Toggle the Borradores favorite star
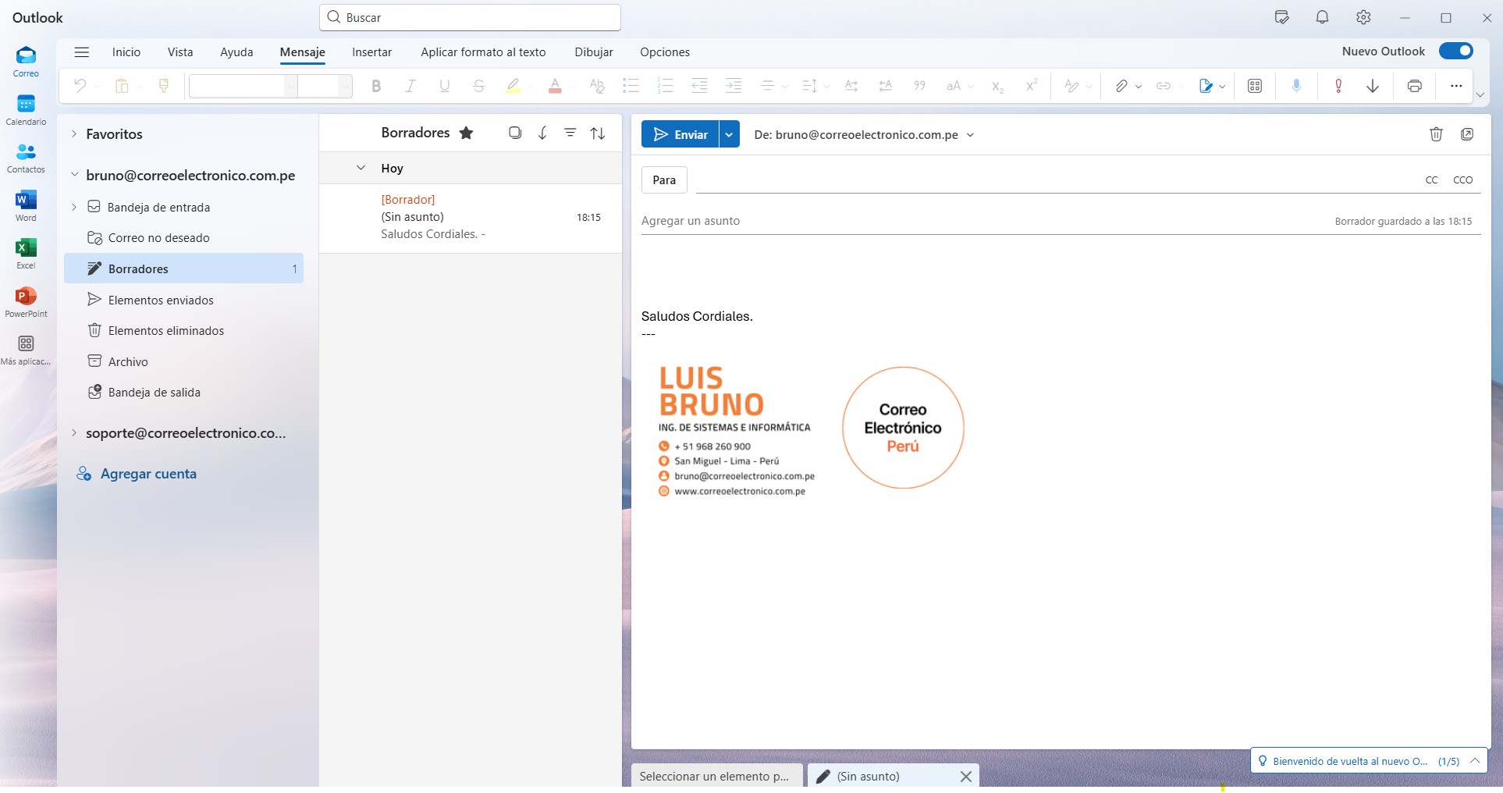The height and width of the screenshot is (793, 1503). [467, 133]
